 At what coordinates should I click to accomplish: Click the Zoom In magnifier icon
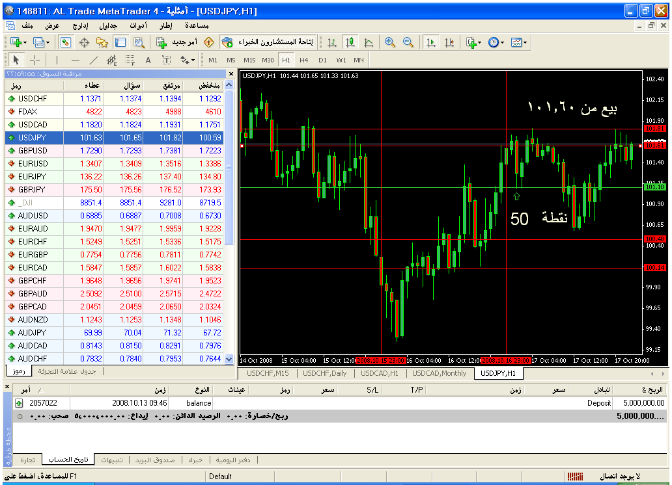390,42
